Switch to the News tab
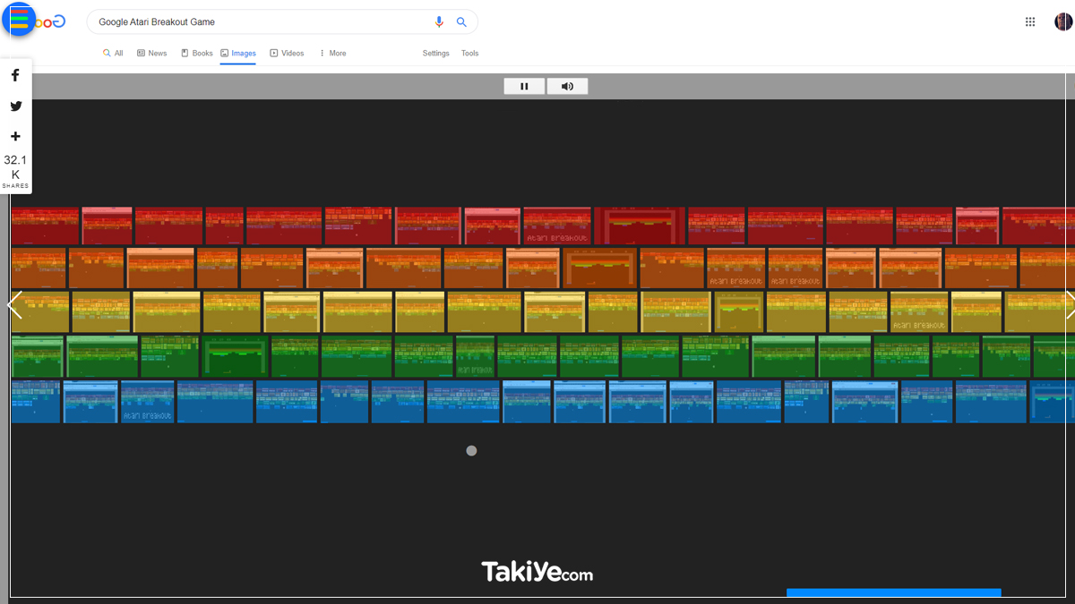 [151, 54]
